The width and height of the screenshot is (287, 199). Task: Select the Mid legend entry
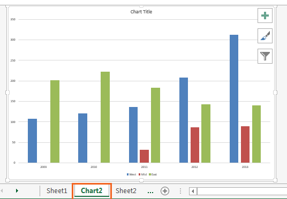(142, 174)
